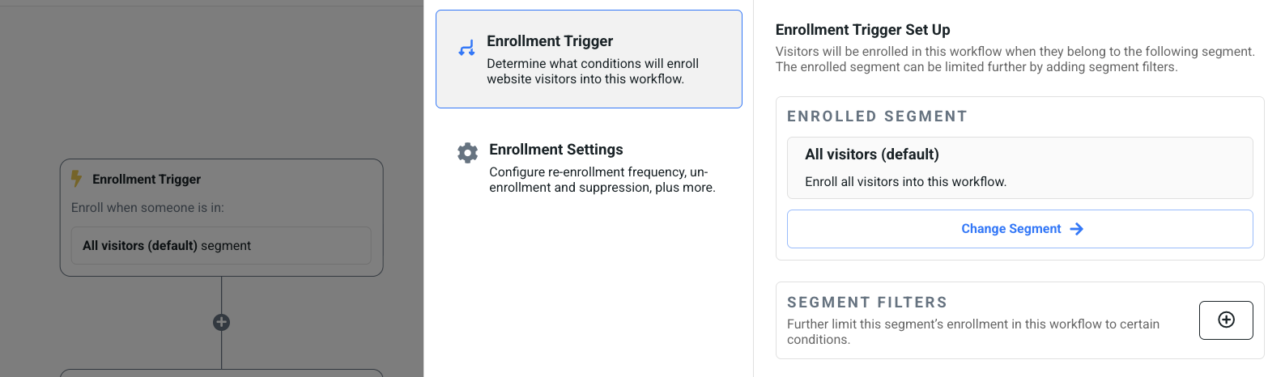Click the SEGMENT FILTERS section header
This screenshot has width=1268, height=377.
867,303
